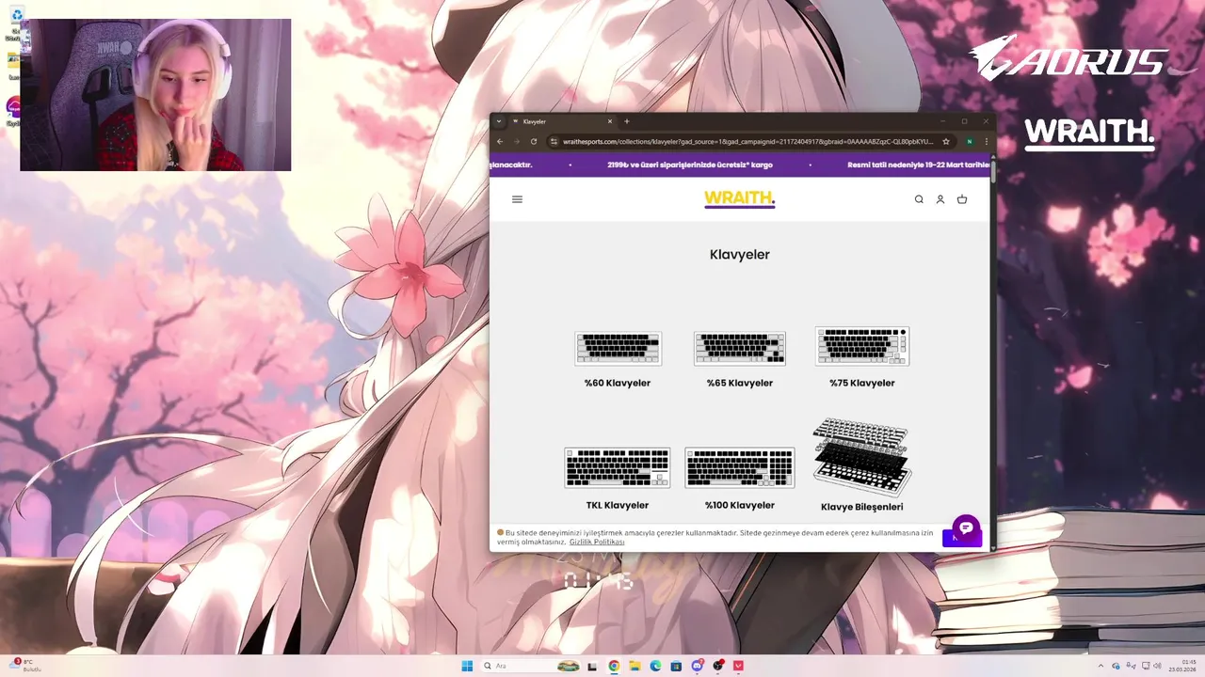
Task: Accept cookies with the purple banner button
Action: pos(961,538)
